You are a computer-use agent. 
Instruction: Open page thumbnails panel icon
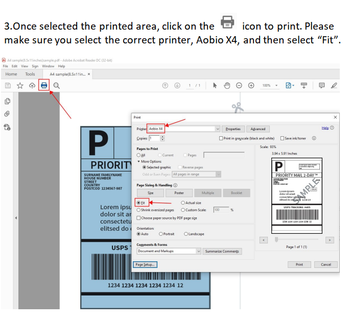7,101
